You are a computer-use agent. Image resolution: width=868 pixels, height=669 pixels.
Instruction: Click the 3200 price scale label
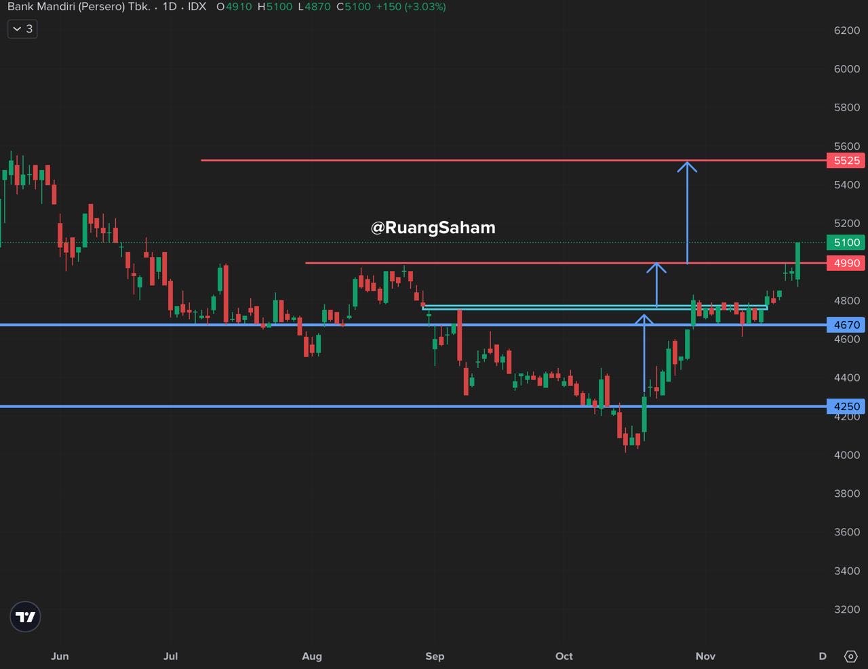coord(847,610)
